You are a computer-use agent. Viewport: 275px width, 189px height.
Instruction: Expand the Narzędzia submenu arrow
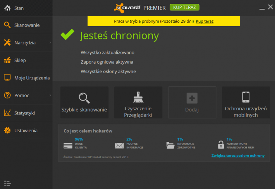[x=50, y=42]
